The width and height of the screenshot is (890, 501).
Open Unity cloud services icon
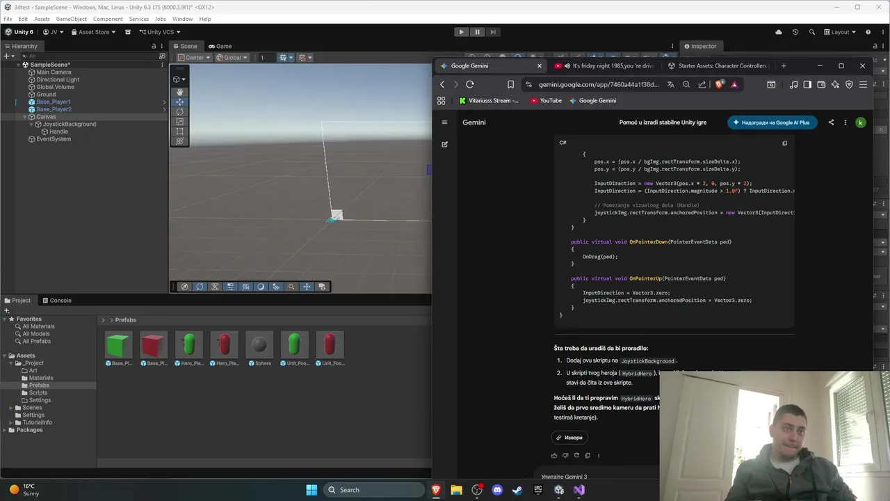point(778,32)
